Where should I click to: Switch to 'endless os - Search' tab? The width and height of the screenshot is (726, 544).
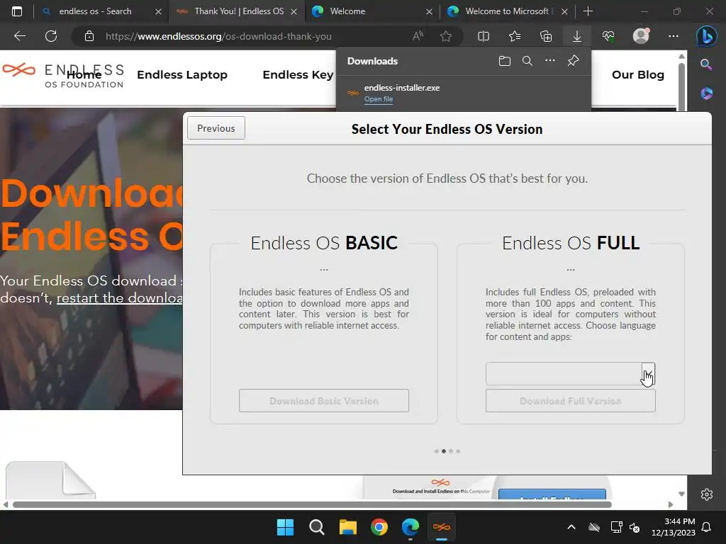[95, 11]
